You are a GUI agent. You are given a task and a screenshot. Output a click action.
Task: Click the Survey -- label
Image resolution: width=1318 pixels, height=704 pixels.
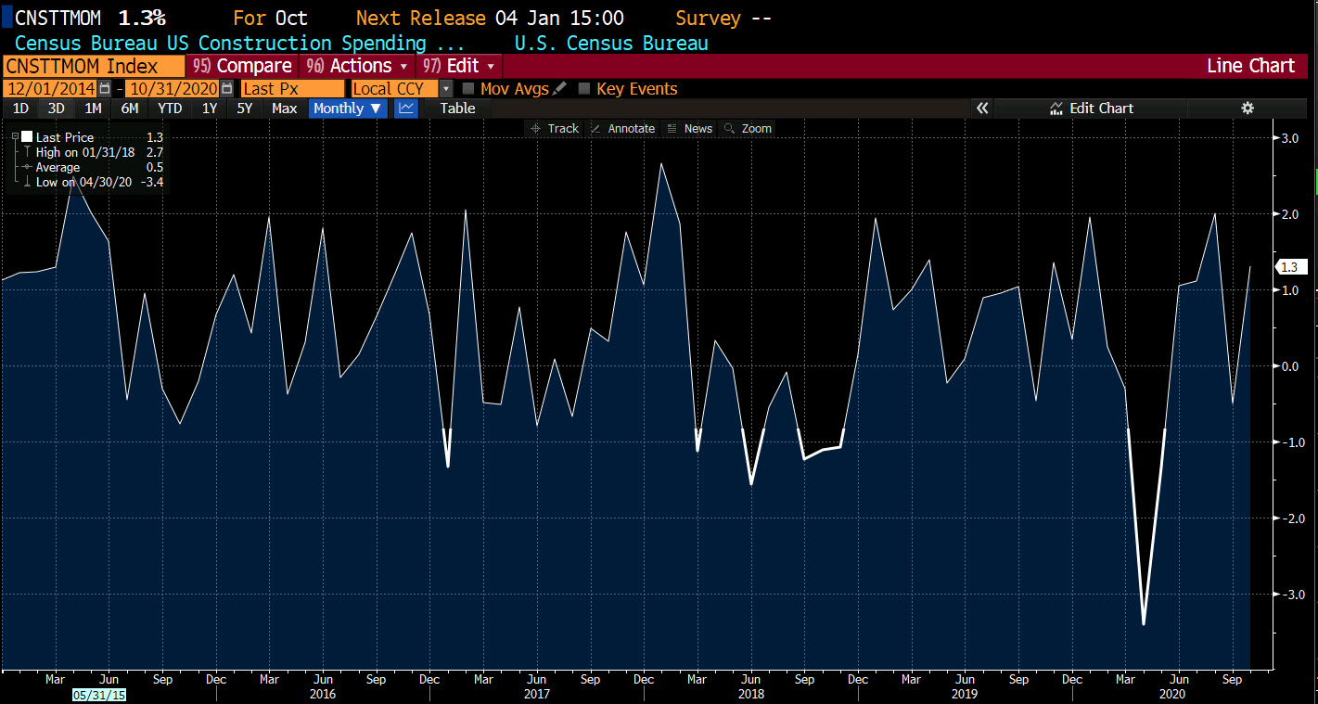[723, 18]
